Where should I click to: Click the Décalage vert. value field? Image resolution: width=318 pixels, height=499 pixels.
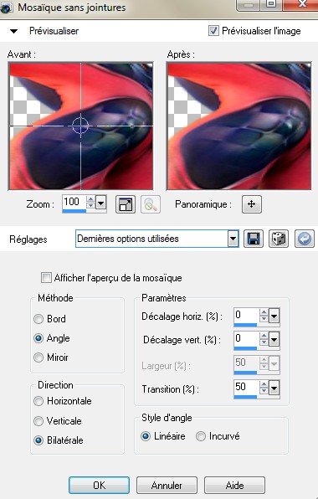[246, 338]
